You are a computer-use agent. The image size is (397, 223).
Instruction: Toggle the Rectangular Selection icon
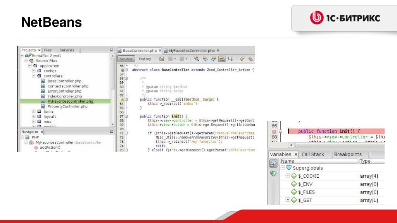pyautogui.click(x=230, y=59)
